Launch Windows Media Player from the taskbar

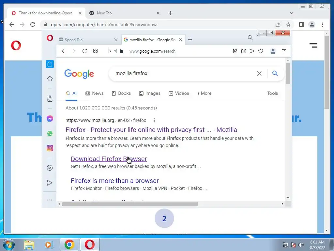49,244
